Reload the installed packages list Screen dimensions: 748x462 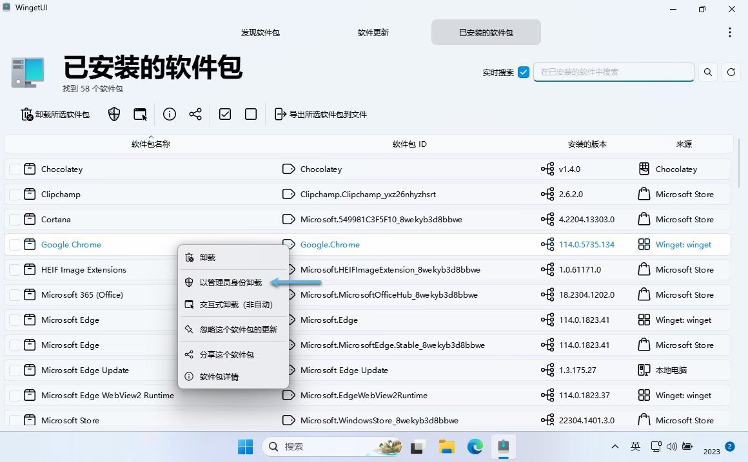(731, 72)
